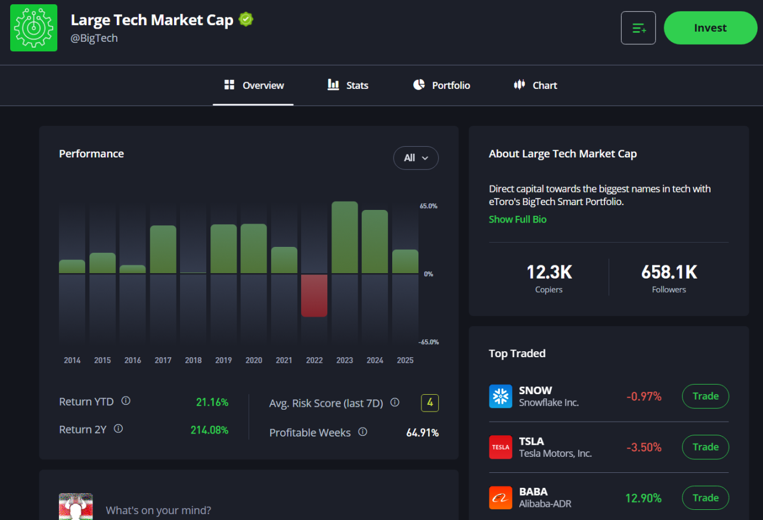This screenshot has height=520, width=763.
Task: Trade TSLA Tesla Motors
Action: pos(706,447)
